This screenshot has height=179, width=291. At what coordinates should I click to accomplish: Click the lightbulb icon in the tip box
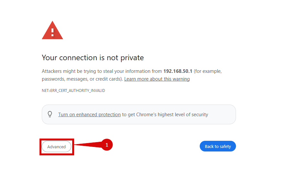[50, 114]
